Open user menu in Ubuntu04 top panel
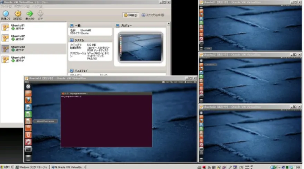Viewport: 304px width, 169px height. point(188,82)
